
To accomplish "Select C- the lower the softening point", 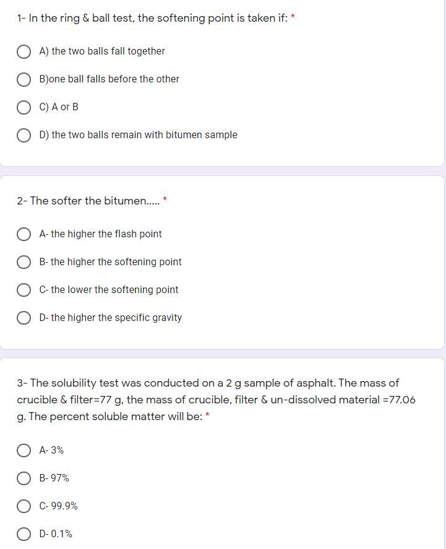I will [24, 290].
